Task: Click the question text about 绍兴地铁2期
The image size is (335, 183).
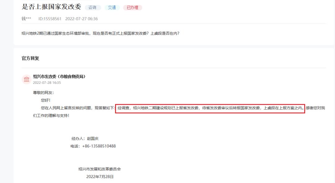Action: [x=100, y=33]
